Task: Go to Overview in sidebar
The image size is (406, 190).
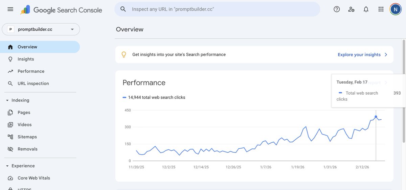Action: click(40, 47)
